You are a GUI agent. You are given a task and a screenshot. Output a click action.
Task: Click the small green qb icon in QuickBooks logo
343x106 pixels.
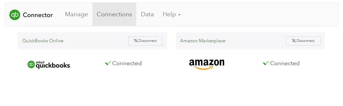(x=31, y=64)
